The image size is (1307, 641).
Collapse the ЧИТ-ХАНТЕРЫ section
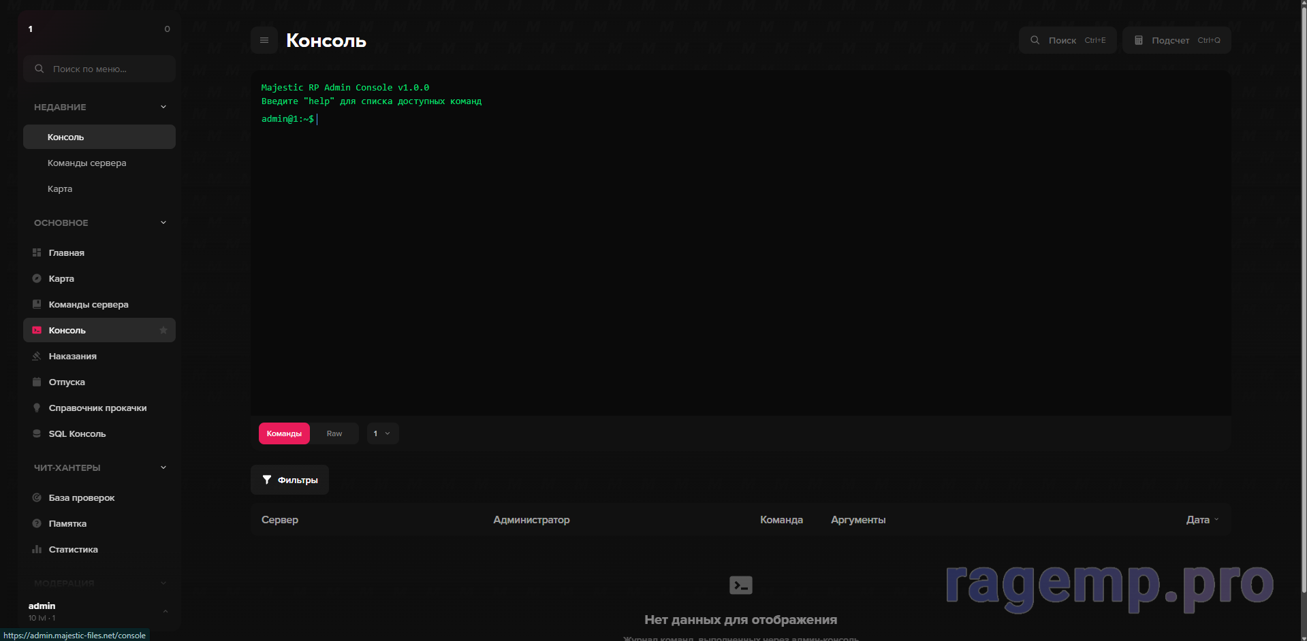point(163,467)
